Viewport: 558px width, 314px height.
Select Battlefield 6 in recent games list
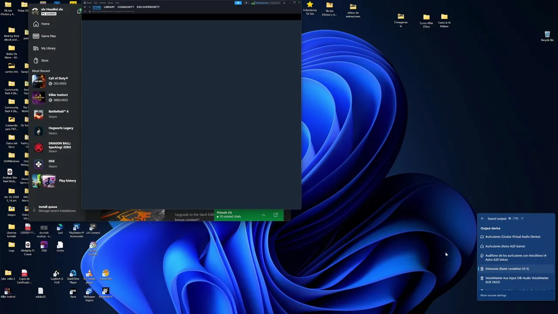[x=55, y=114]
